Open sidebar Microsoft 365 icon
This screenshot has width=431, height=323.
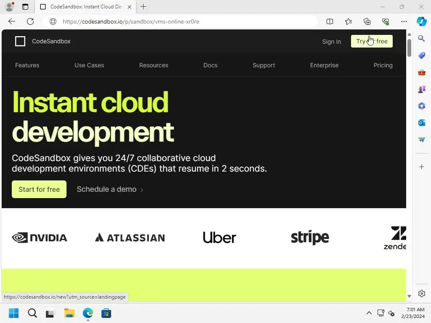(421, 106)
